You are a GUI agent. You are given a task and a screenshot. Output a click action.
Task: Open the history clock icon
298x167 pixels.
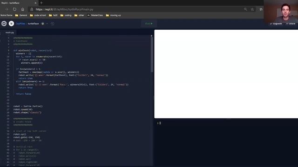53,24
